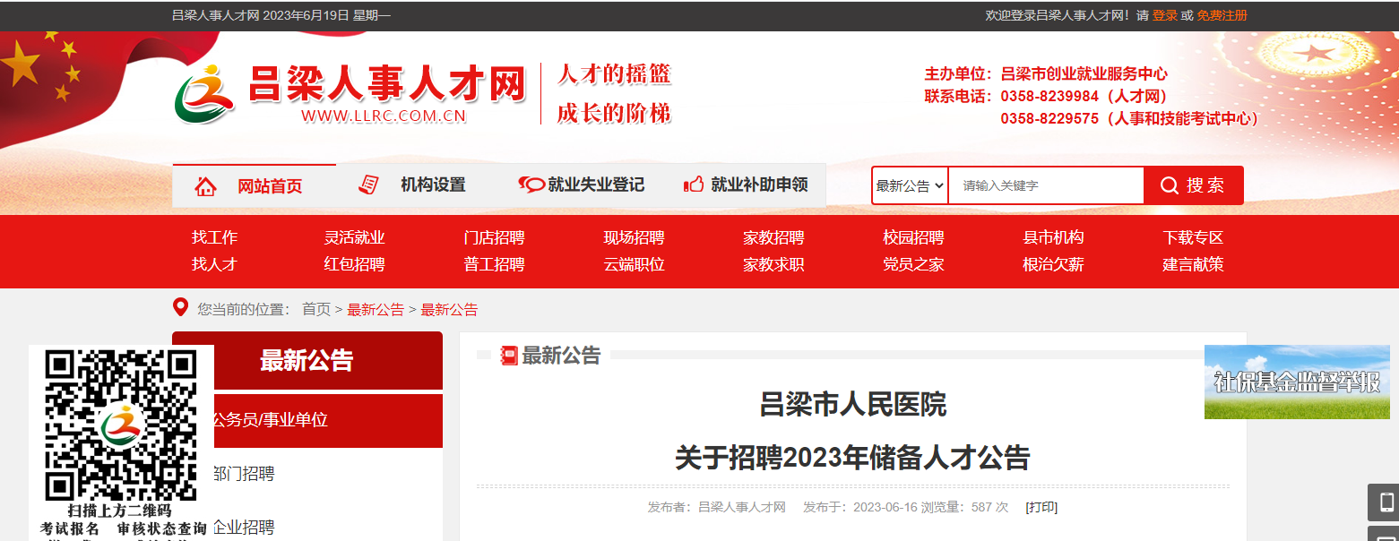Open the 社保基金监督举报 banner
1399x541 pixels.
pyautogui.click(x=1297, y=382)
